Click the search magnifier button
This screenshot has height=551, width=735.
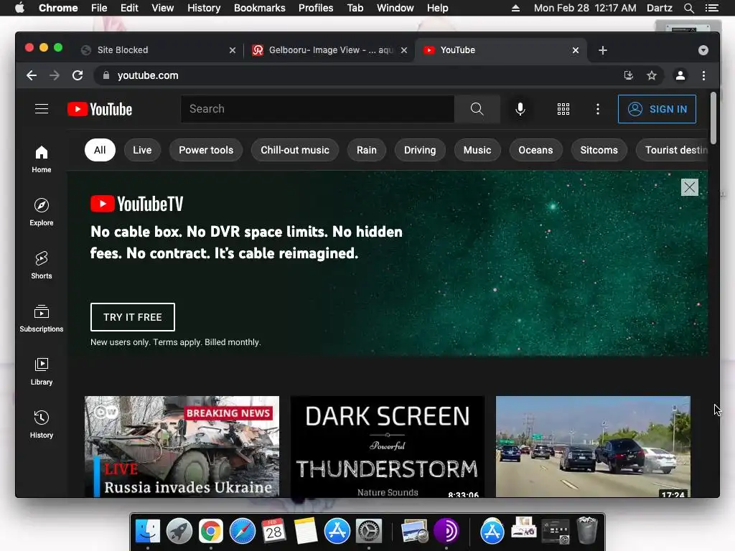tap(477, 109)
